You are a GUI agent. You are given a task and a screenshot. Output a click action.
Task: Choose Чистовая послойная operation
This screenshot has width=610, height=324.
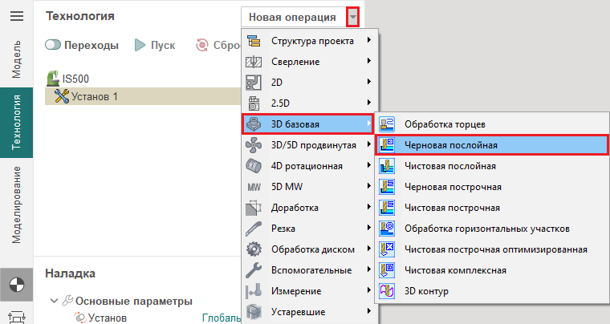(x=449, y=166)
